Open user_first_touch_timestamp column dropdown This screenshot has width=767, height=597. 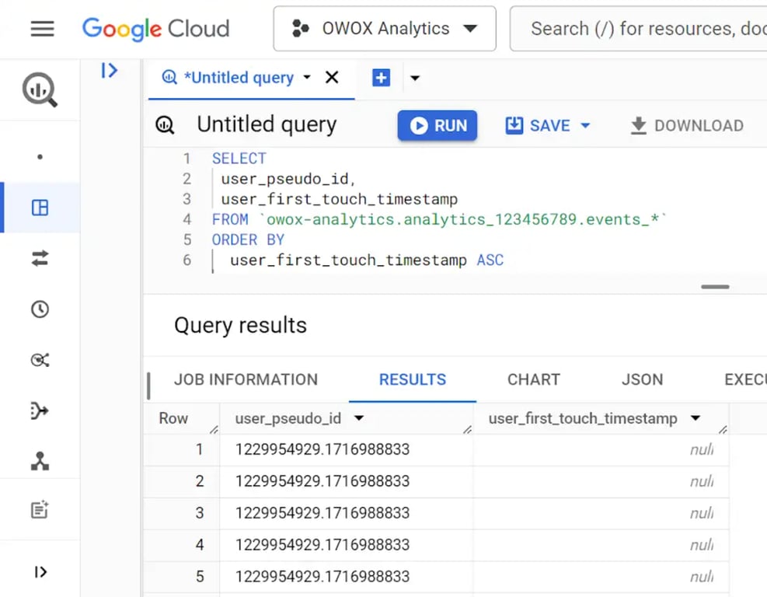pos(696,418)
